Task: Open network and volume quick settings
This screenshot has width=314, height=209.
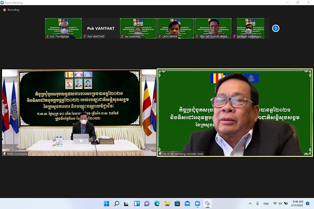Action: click(x=280, y=204)
